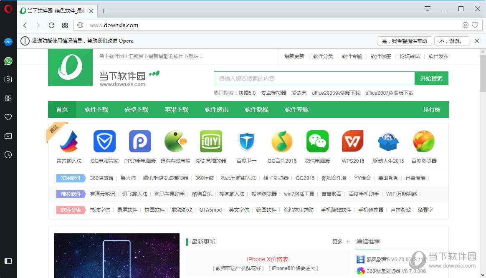Viewport: 486px width, 278px height.
Task: Click the 论坛转贴 top link
Action: pos(410,56)
